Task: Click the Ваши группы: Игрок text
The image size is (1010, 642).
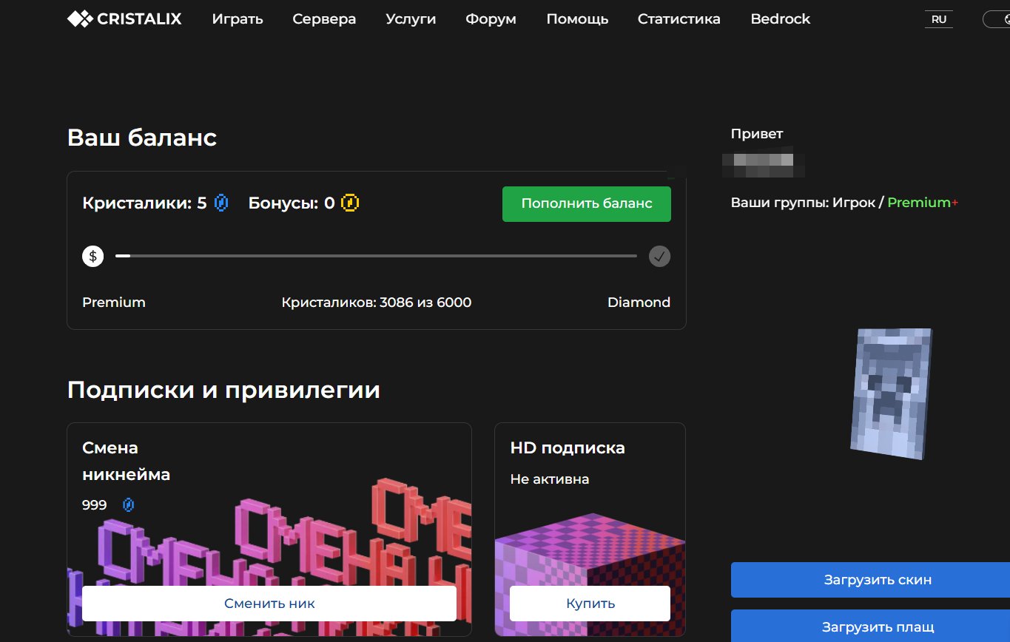Action: (x=803, y=203)
